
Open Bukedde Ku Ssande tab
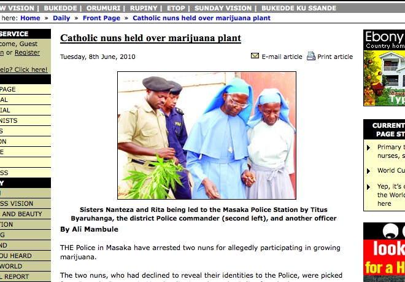pos(299,8)
